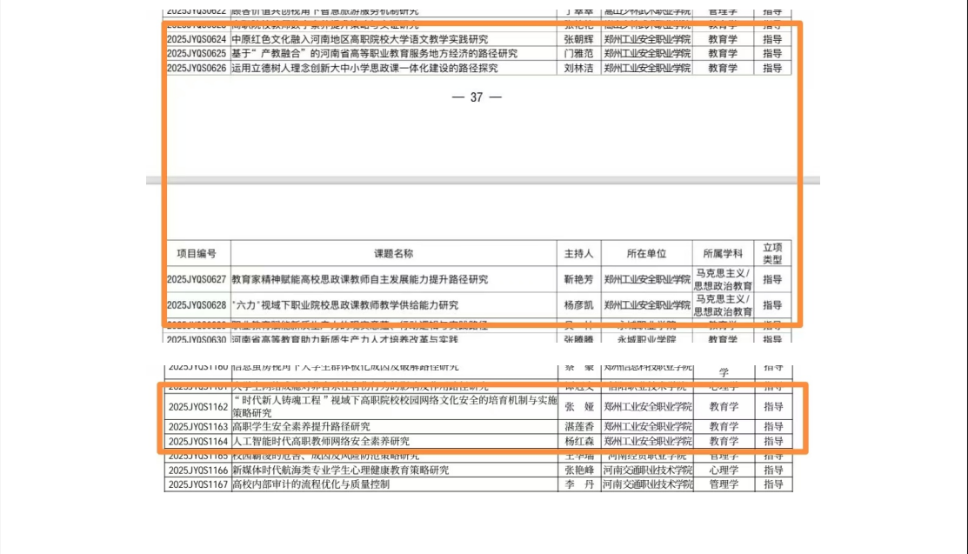
Task: Click project number 2025JYQS0624
Action: (x=197, y=39)
